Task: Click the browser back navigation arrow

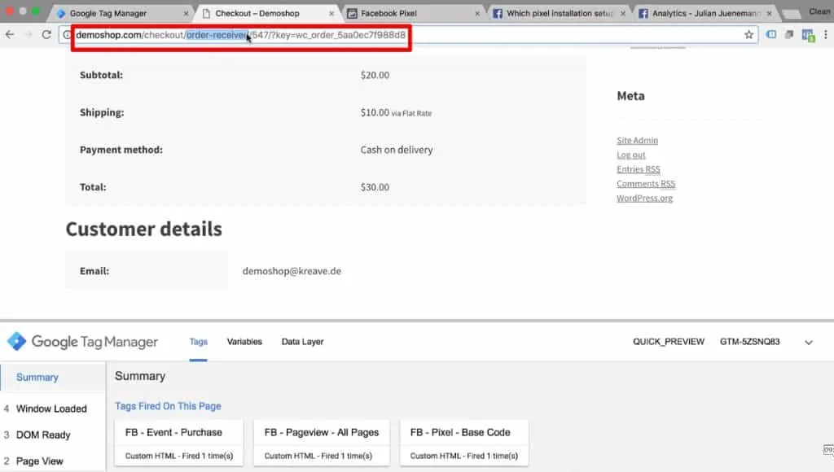Action: point(9,34)
